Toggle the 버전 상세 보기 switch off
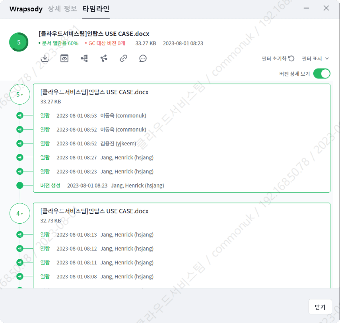The width and height of the screenshot is (340, 323). click(x=322, y=74)
